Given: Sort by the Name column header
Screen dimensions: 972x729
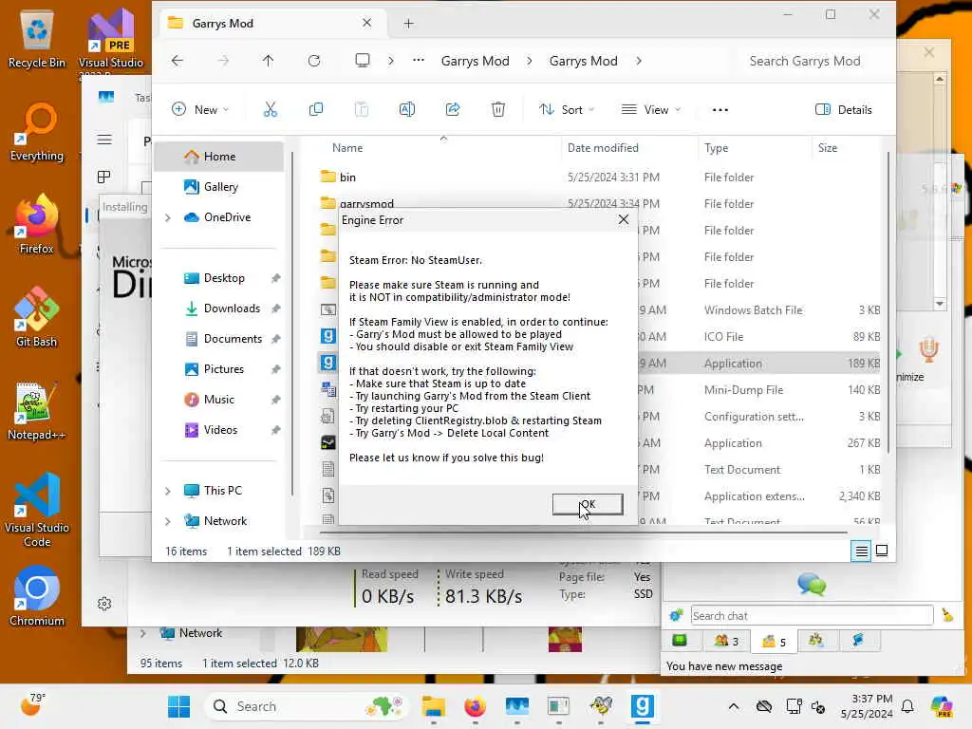Looking at the screenshot, I should [x=347, y=147].
